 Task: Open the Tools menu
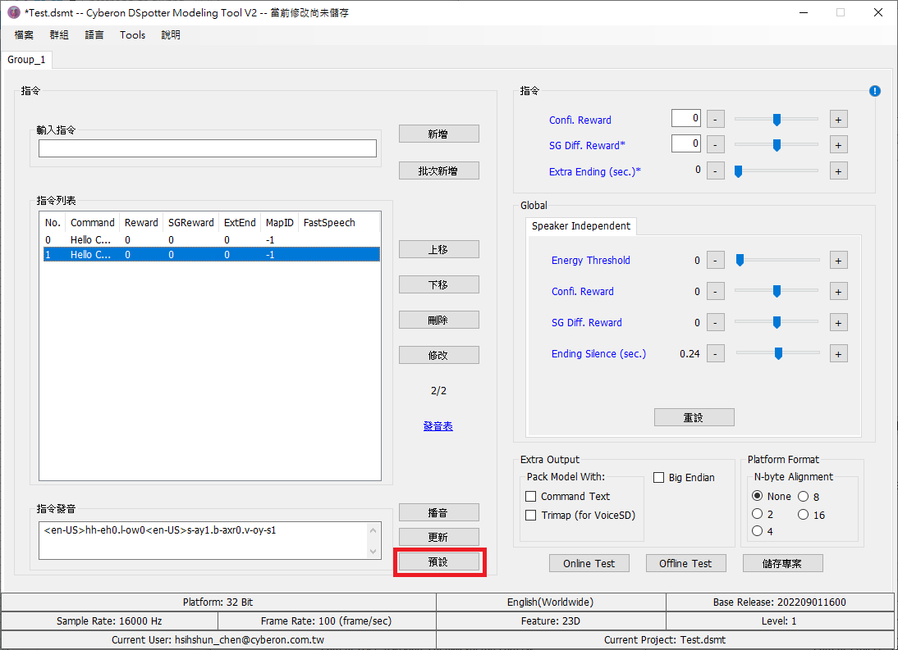click(x=132, y=35)
